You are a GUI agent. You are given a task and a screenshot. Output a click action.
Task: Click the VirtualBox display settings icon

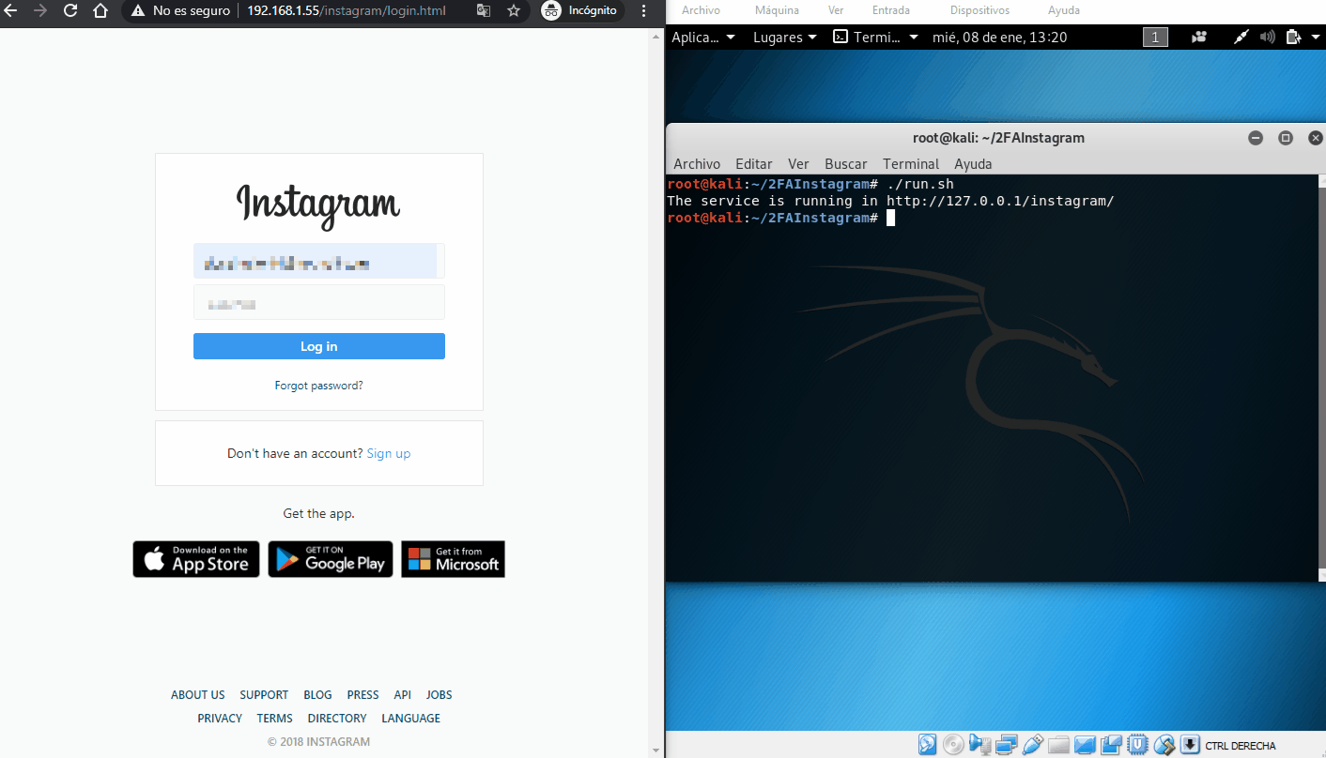pos(1085,746)
